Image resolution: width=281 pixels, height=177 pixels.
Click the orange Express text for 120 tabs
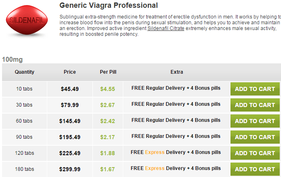[154, 152]
